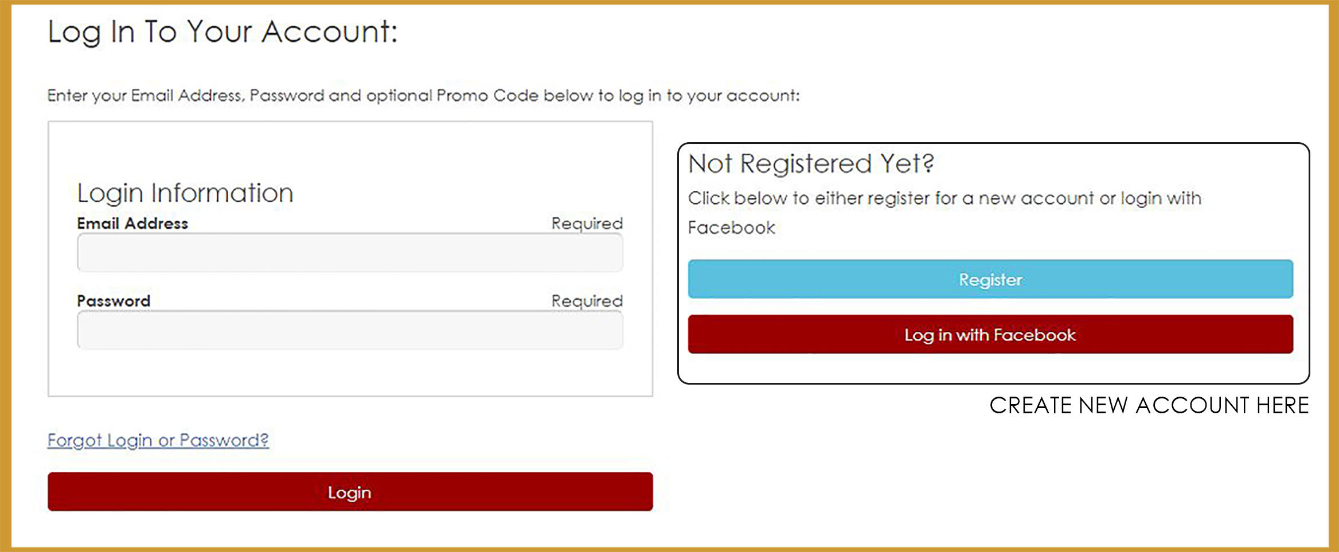The width and height of the screenshot is (1339, 552).
Task: Click the Log In To Your Account title
Action: click(x=222, y=32)
